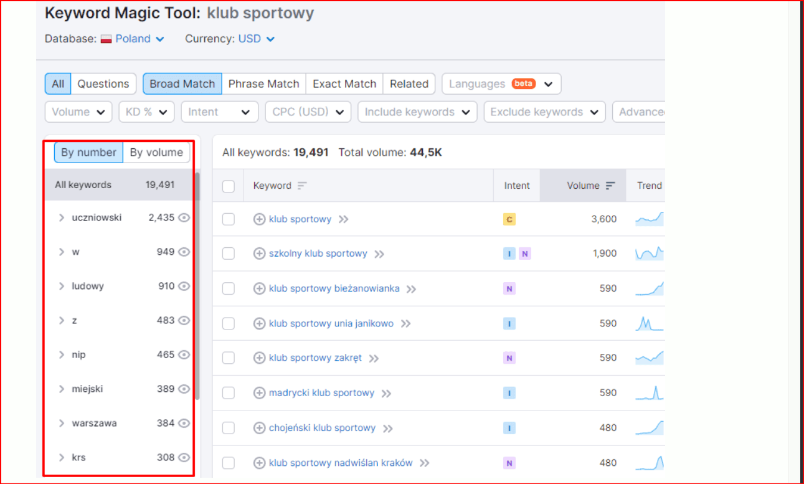Click plus icon beside klub sportowy zakręt
The height and width of the screenshot is (484, 804).
tap(260, 358)
